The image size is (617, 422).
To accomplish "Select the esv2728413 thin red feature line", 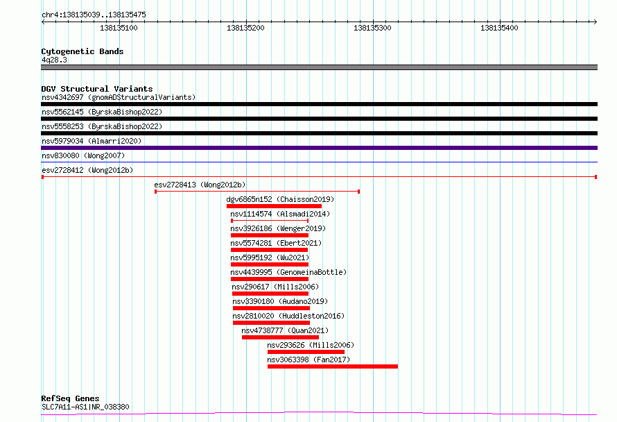I will click(x=257, y=192).
